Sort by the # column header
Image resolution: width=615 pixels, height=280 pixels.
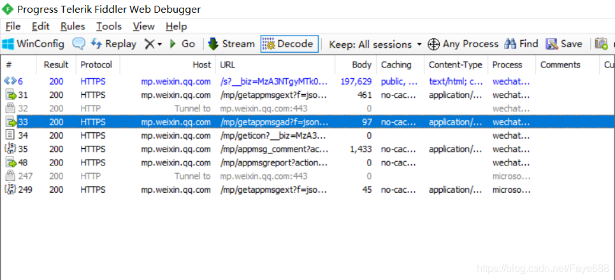pos(19,65)
